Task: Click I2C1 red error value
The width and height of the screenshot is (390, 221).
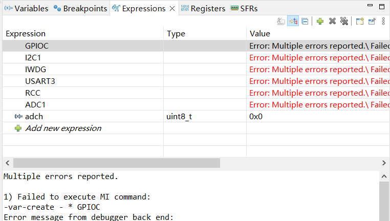Action: [x=319, y=58]
